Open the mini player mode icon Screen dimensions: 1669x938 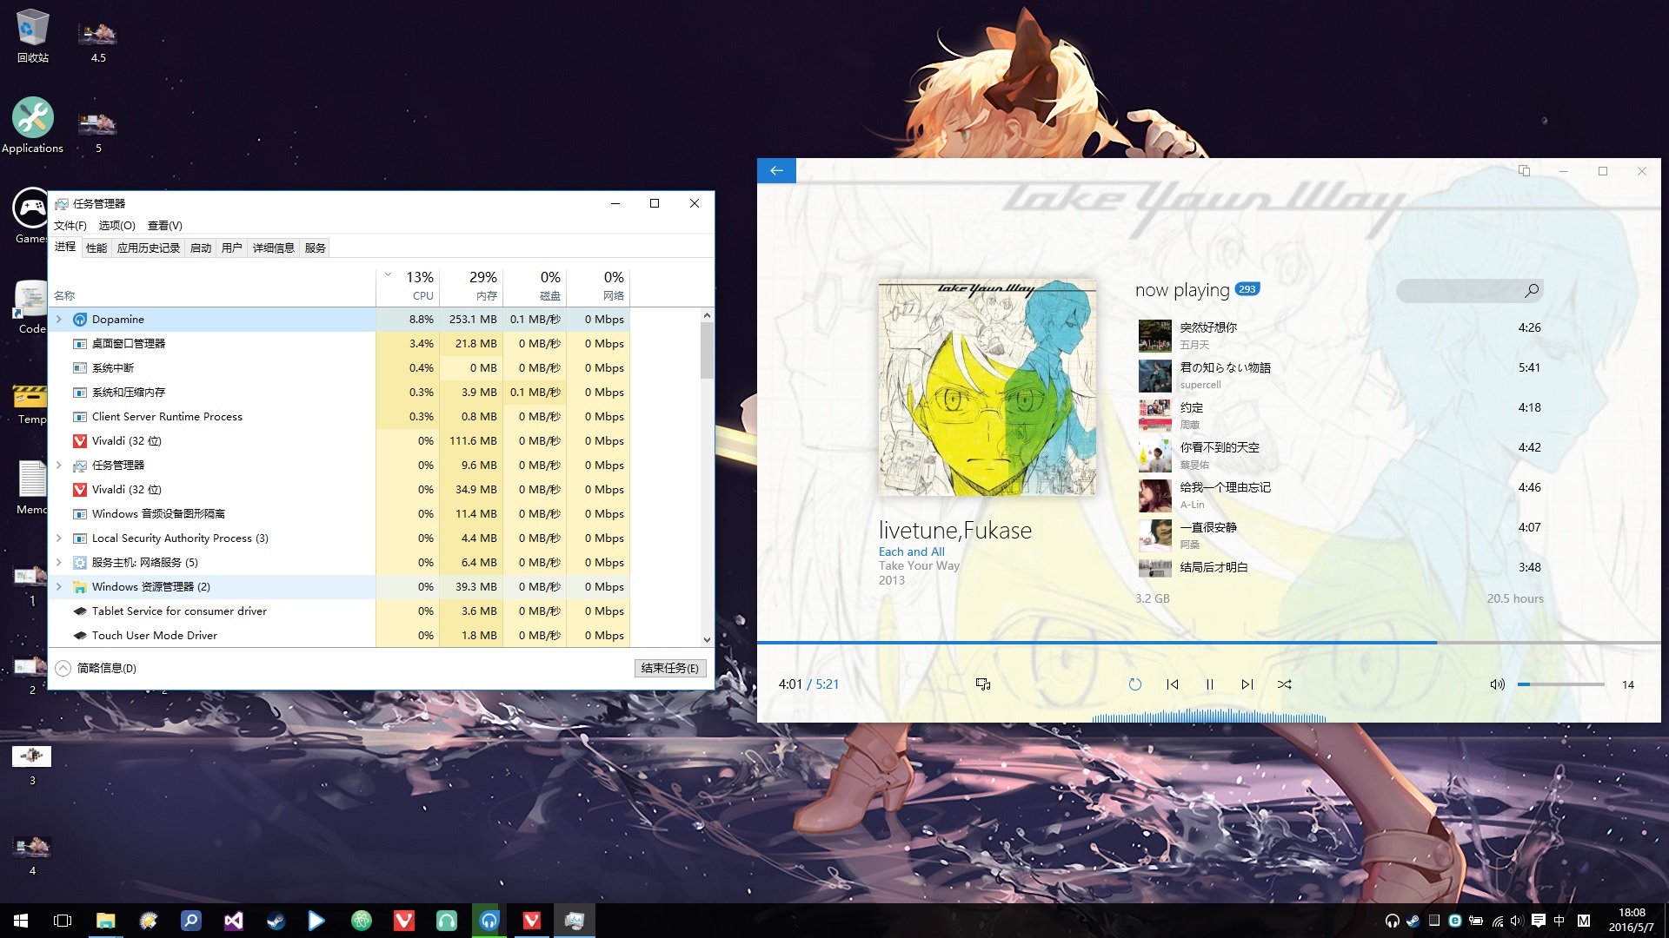click(x=1524, y=170)
